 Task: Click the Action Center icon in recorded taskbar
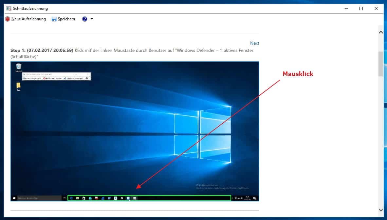tap(254, 198)
